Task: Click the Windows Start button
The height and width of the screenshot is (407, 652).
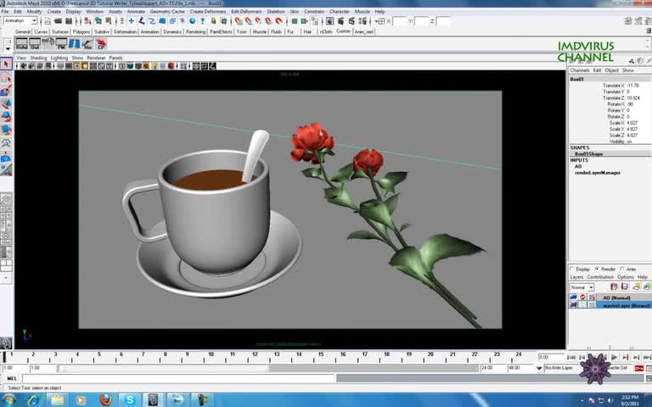Action: (x=8, y=399)
